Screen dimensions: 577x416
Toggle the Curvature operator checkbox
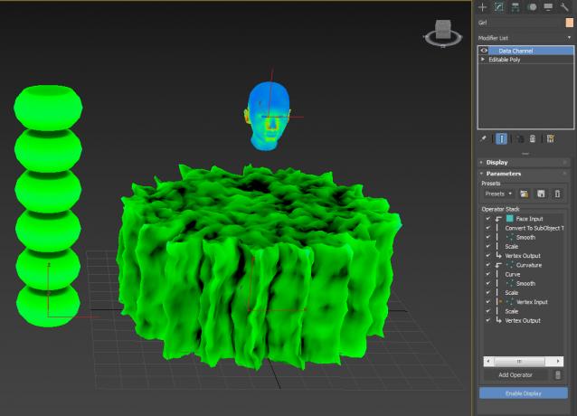pyautogui.click(x=487, y=265)
